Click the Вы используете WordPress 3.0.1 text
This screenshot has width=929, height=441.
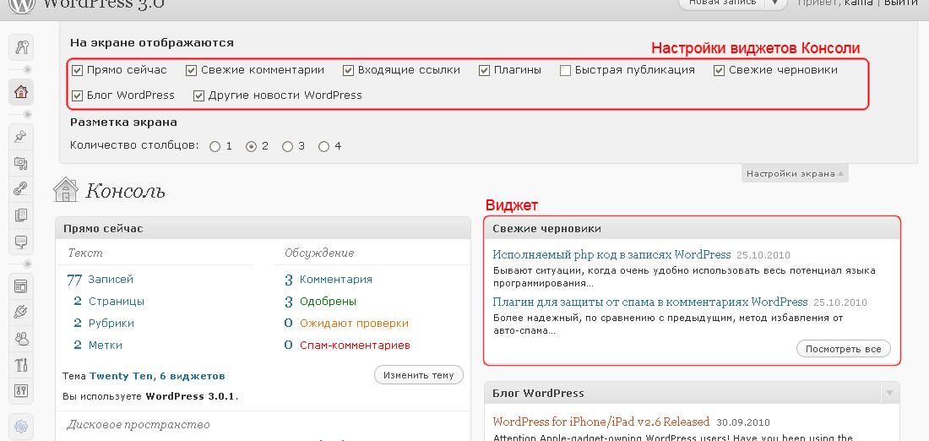pyautogui.click(x=149, y=395)
